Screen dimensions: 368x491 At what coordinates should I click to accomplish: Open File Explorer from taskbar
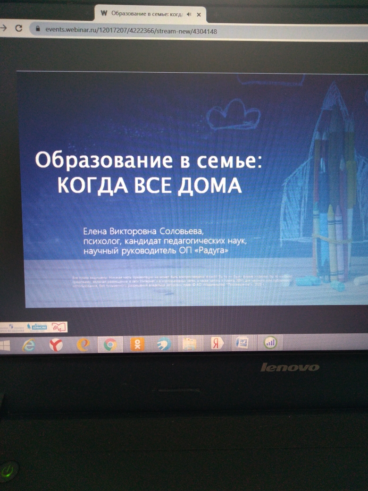[x=190, y=344]
